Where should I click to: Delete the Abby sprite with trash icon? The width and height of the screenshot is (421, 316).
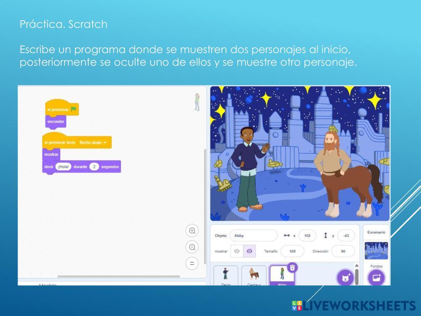pyautogui.click(x=292, y=267)
